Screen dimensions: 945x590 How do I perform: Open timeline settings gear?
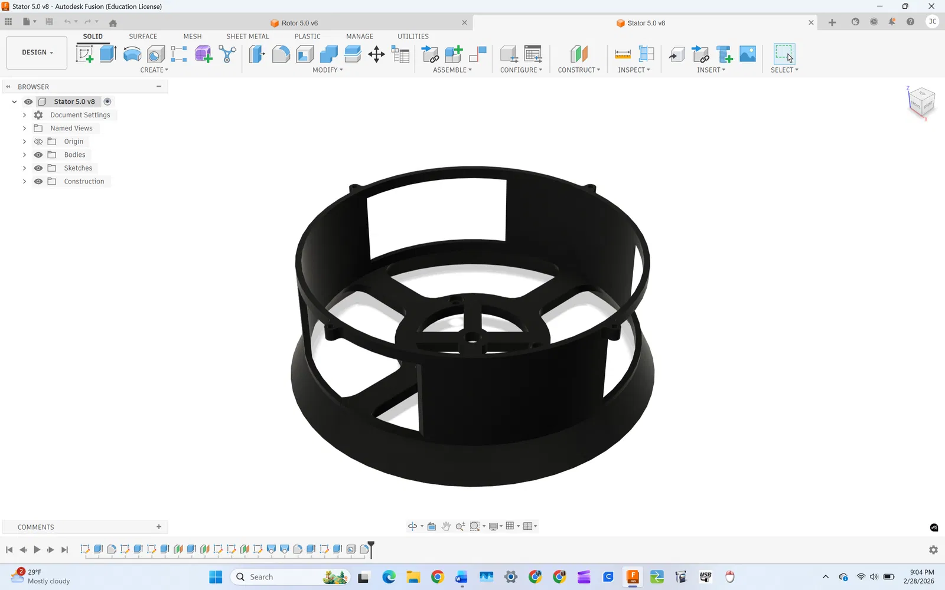tap(933, 550)
